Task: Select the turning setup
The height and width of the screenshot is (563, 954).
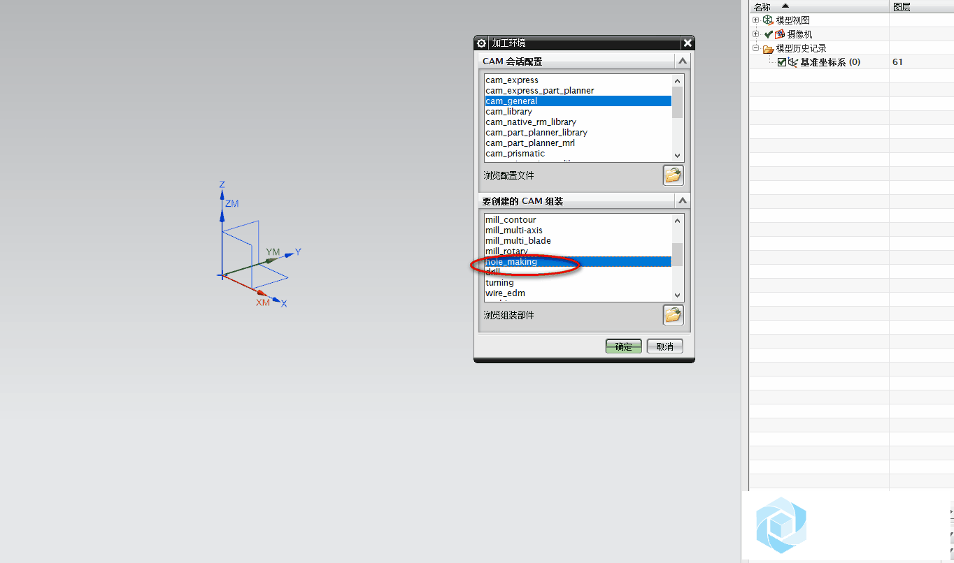Action: coord(578,283)
